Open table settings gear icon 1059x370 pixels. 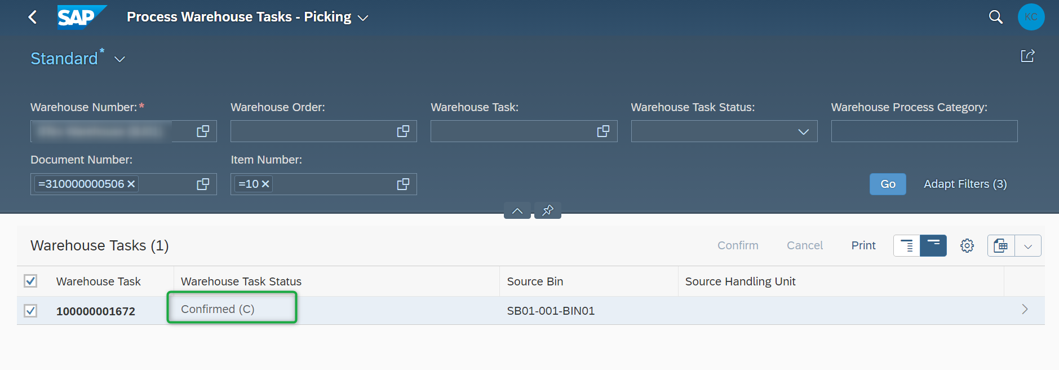(x=967, y=246)
